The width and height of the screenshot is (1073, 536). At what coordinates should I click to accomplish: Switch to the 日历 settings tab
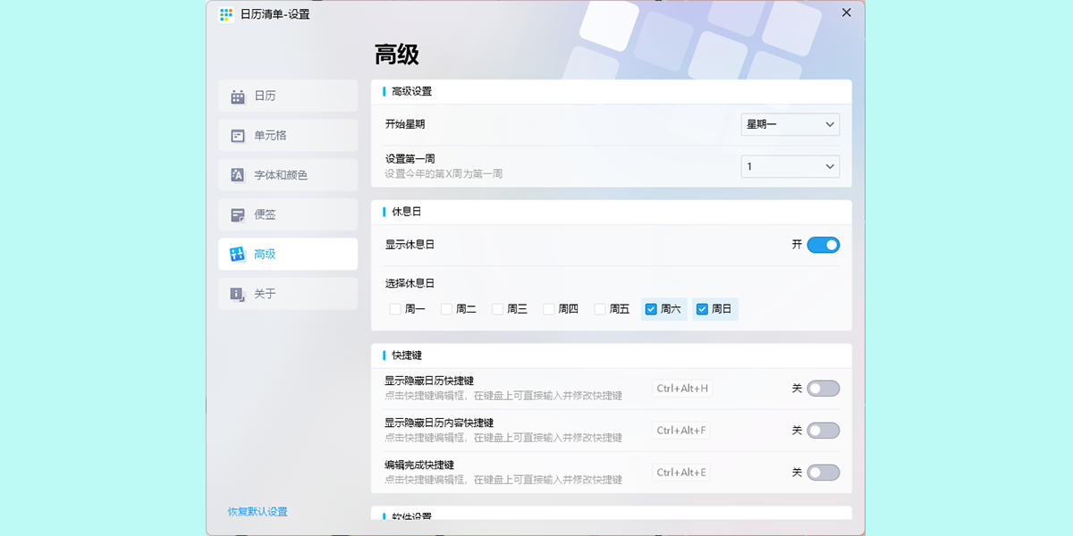point(288,96)
